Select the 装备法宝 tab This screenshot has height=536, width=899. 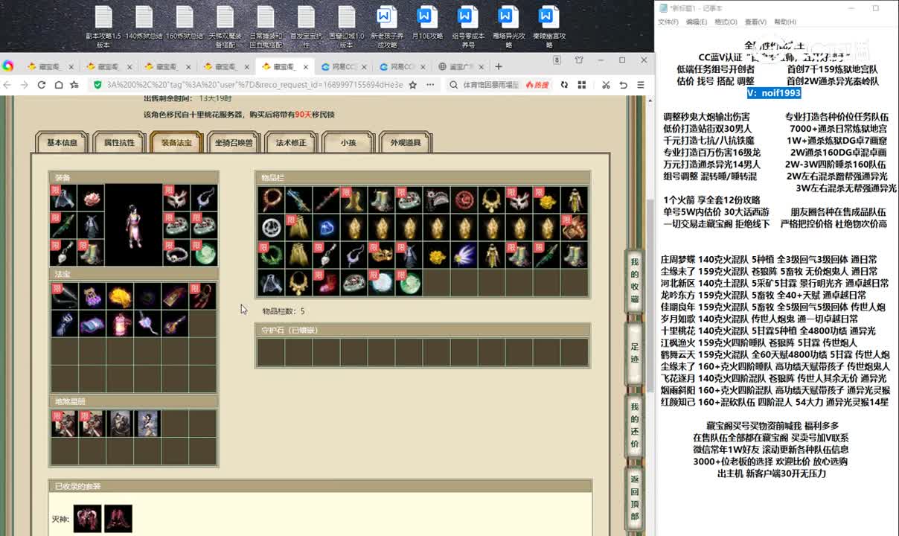coord(176,142)
